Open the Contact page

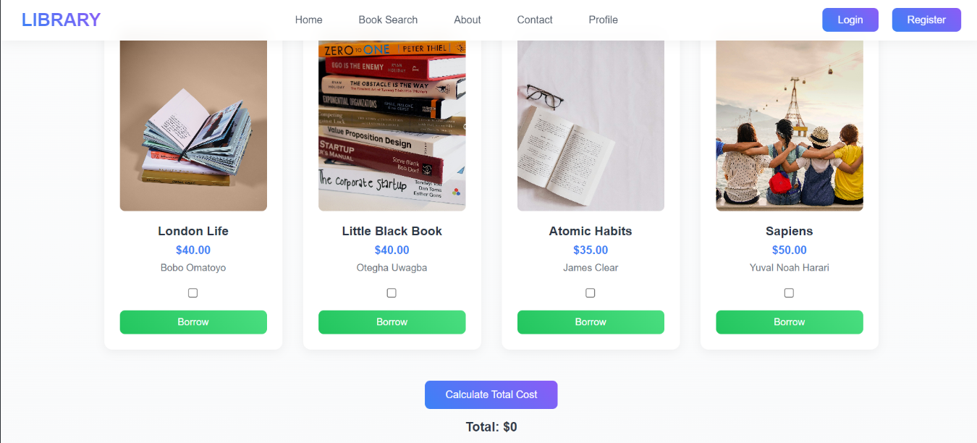click(x=534, y=20)
